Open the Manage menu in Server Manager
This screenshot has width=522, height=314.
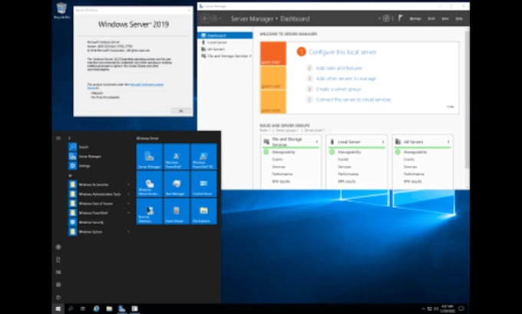point(415,18)
